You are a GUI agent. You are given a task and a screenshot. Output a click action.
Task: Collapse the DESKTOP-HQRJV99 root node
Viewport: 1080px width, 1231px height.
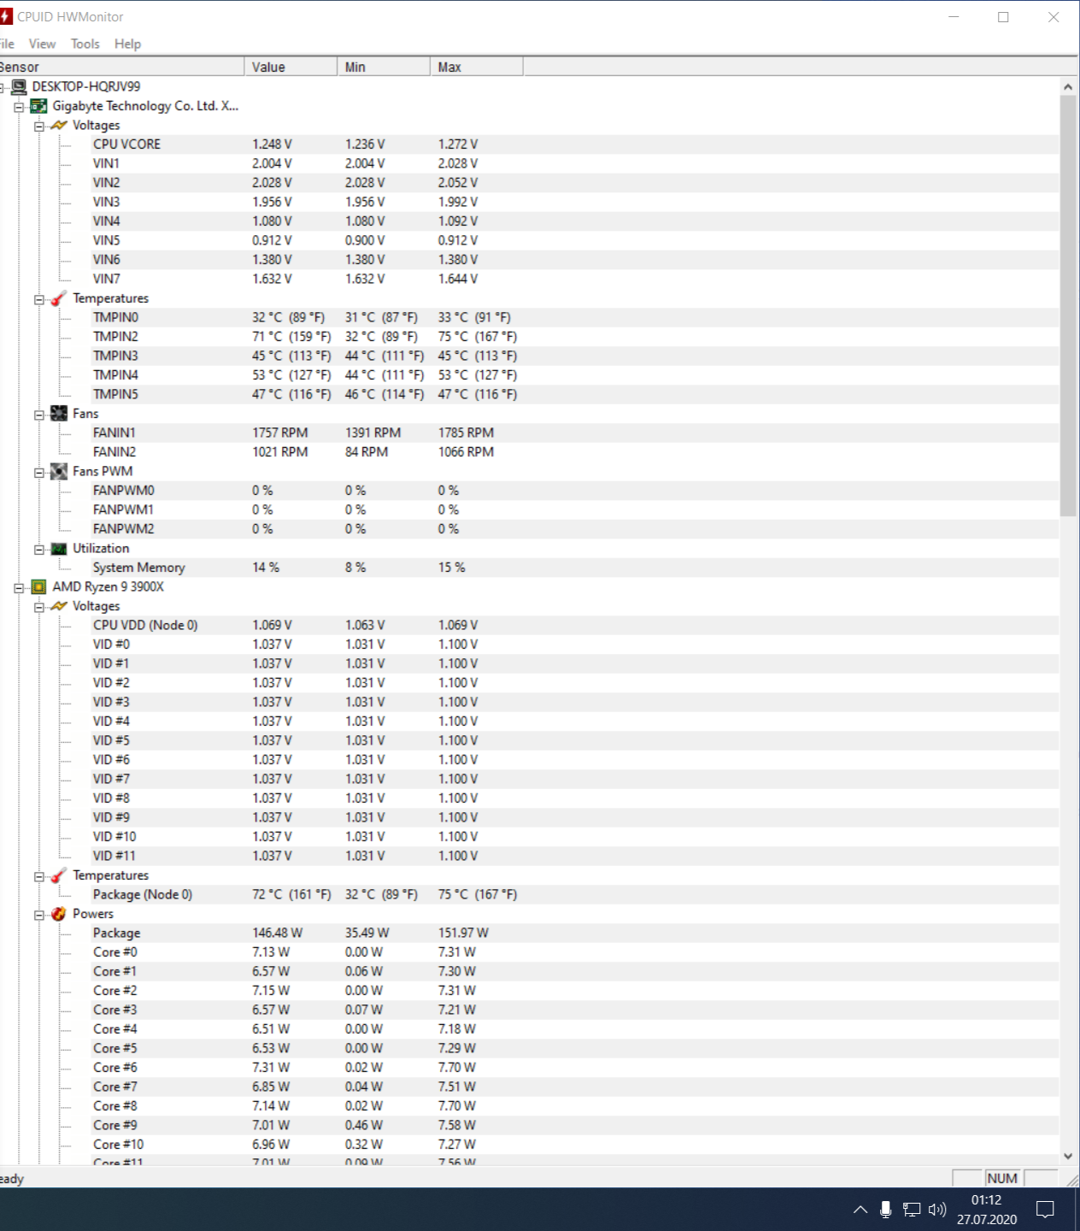[x=3, y=87]
